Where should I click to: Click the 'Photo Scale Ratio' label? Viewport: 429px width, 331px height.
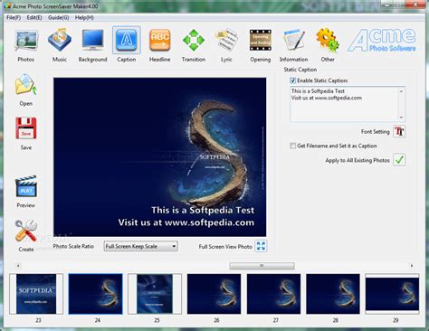click(73, 246)
